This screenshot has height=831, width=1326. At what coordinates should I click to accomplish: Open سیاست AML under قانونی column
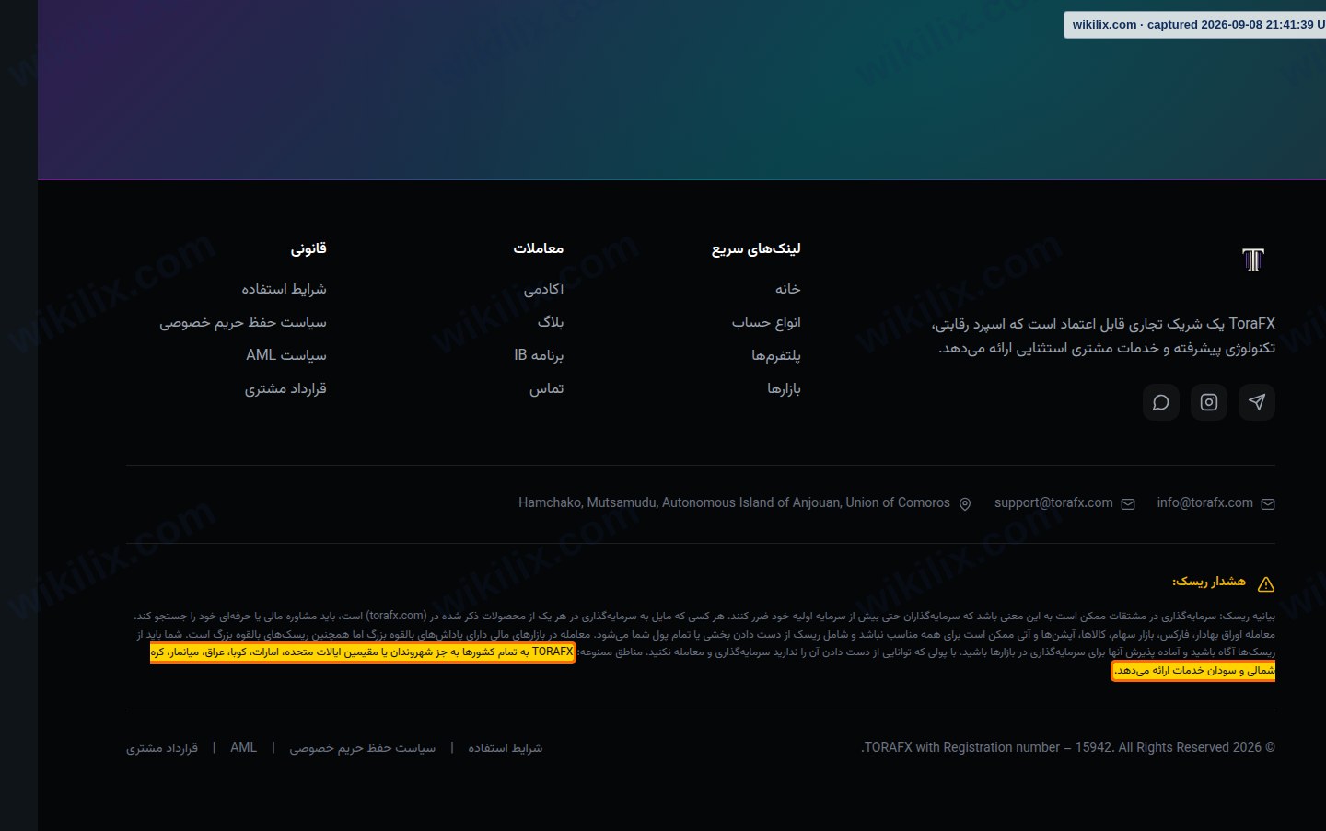coord(286,355)
